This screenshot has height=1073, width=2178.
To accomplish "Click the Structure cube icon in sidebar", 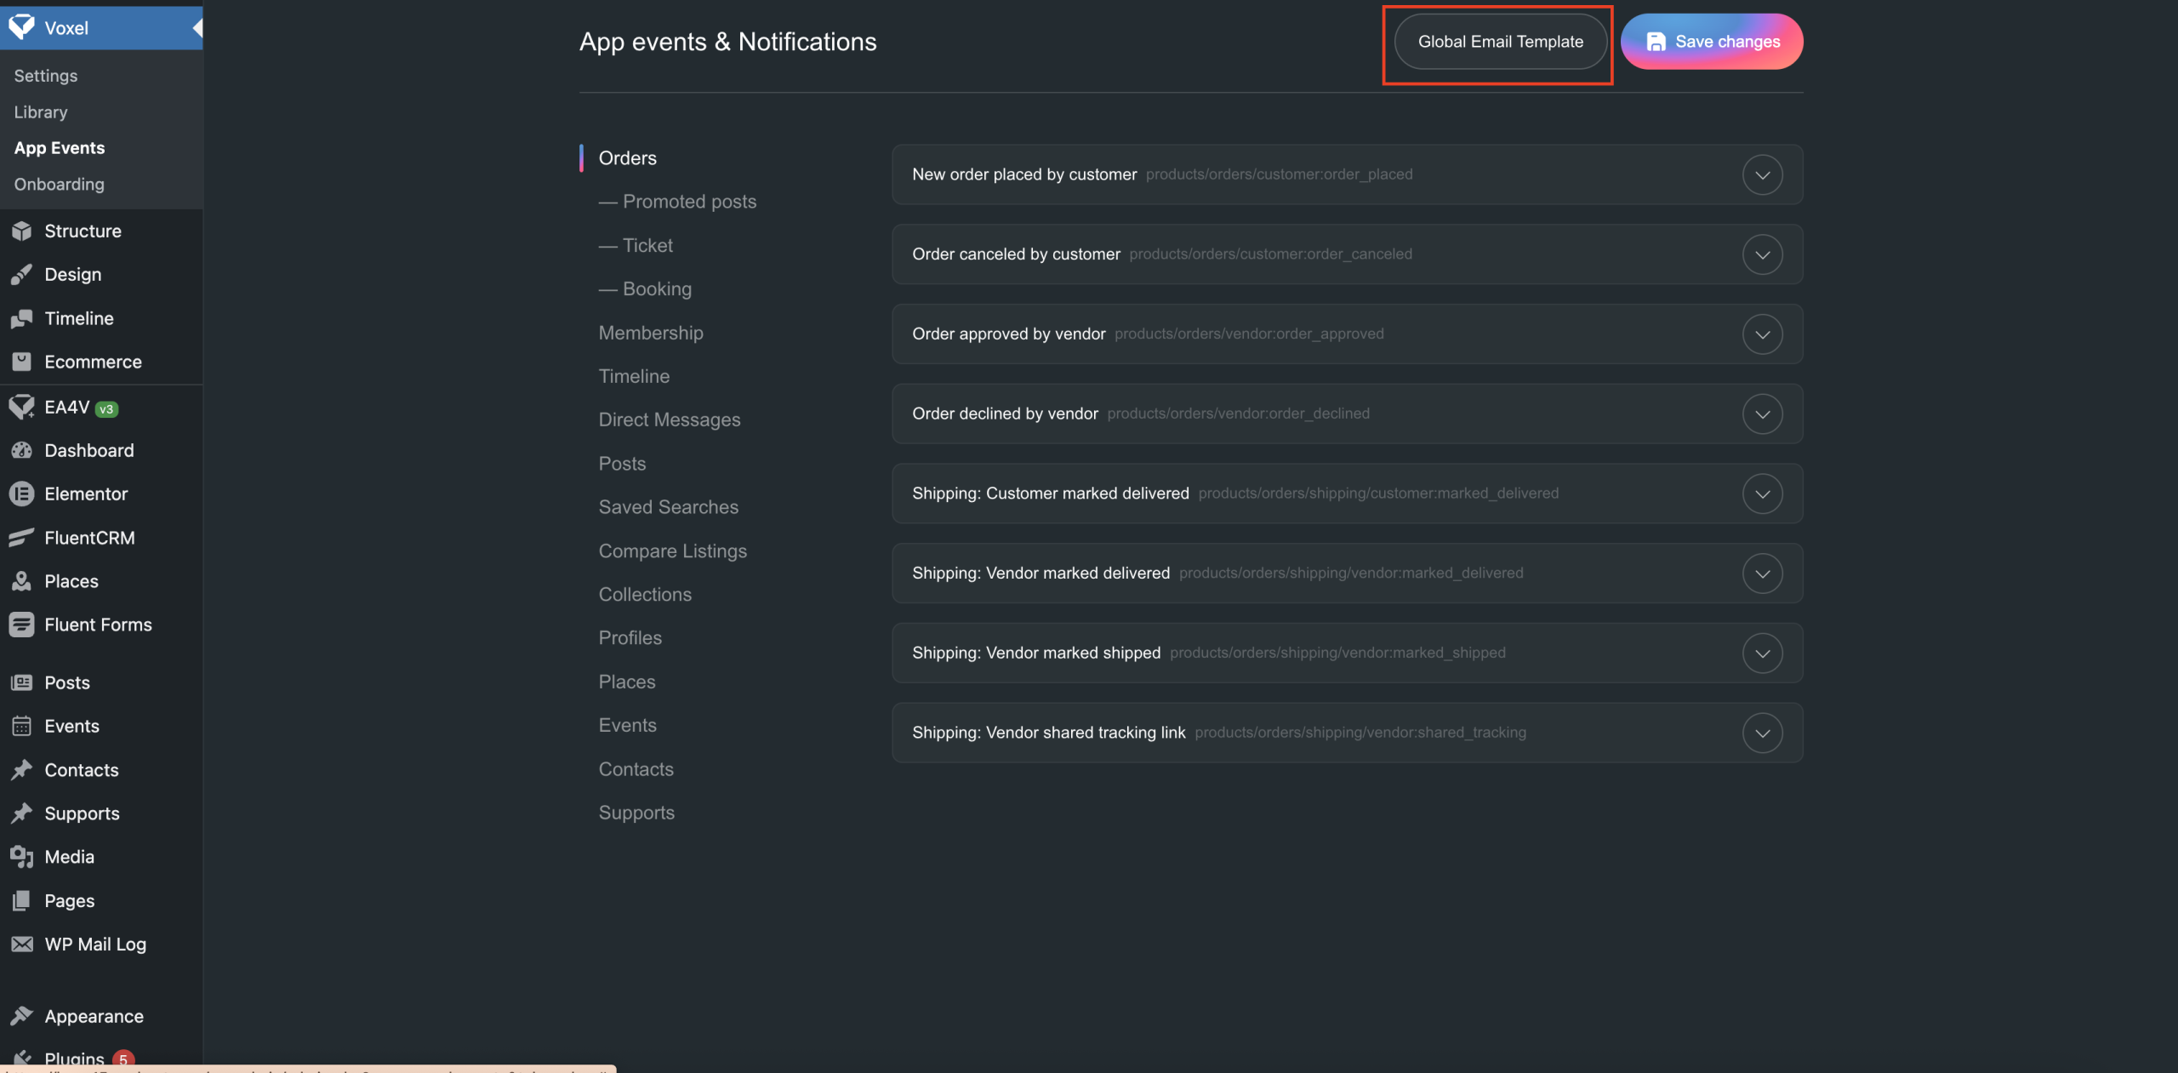I will pos(21,231).
